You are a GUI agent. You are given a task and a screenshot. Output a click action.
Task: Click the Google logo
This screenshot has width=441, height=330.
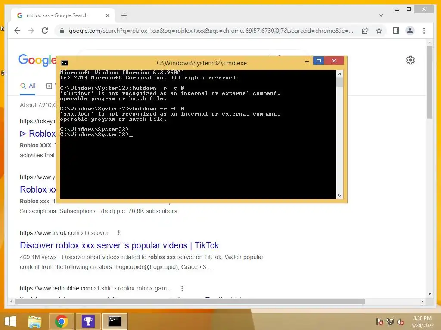(x=37, y=60)
